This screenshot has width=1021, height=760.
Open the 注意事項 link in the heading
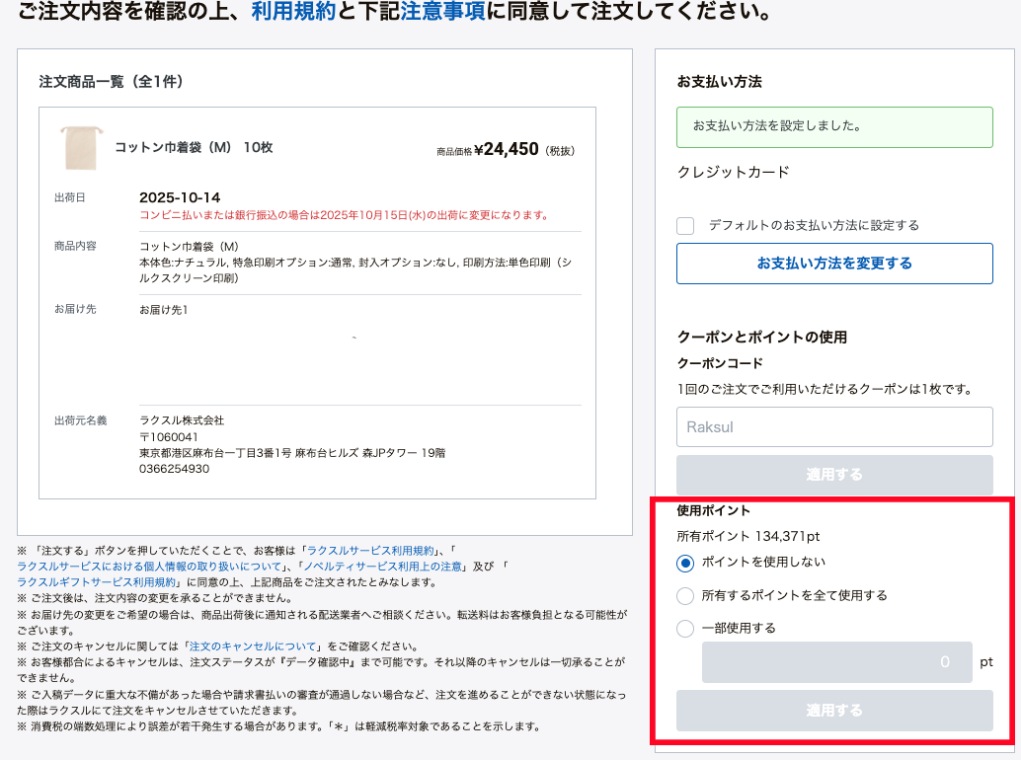(443, 11)
